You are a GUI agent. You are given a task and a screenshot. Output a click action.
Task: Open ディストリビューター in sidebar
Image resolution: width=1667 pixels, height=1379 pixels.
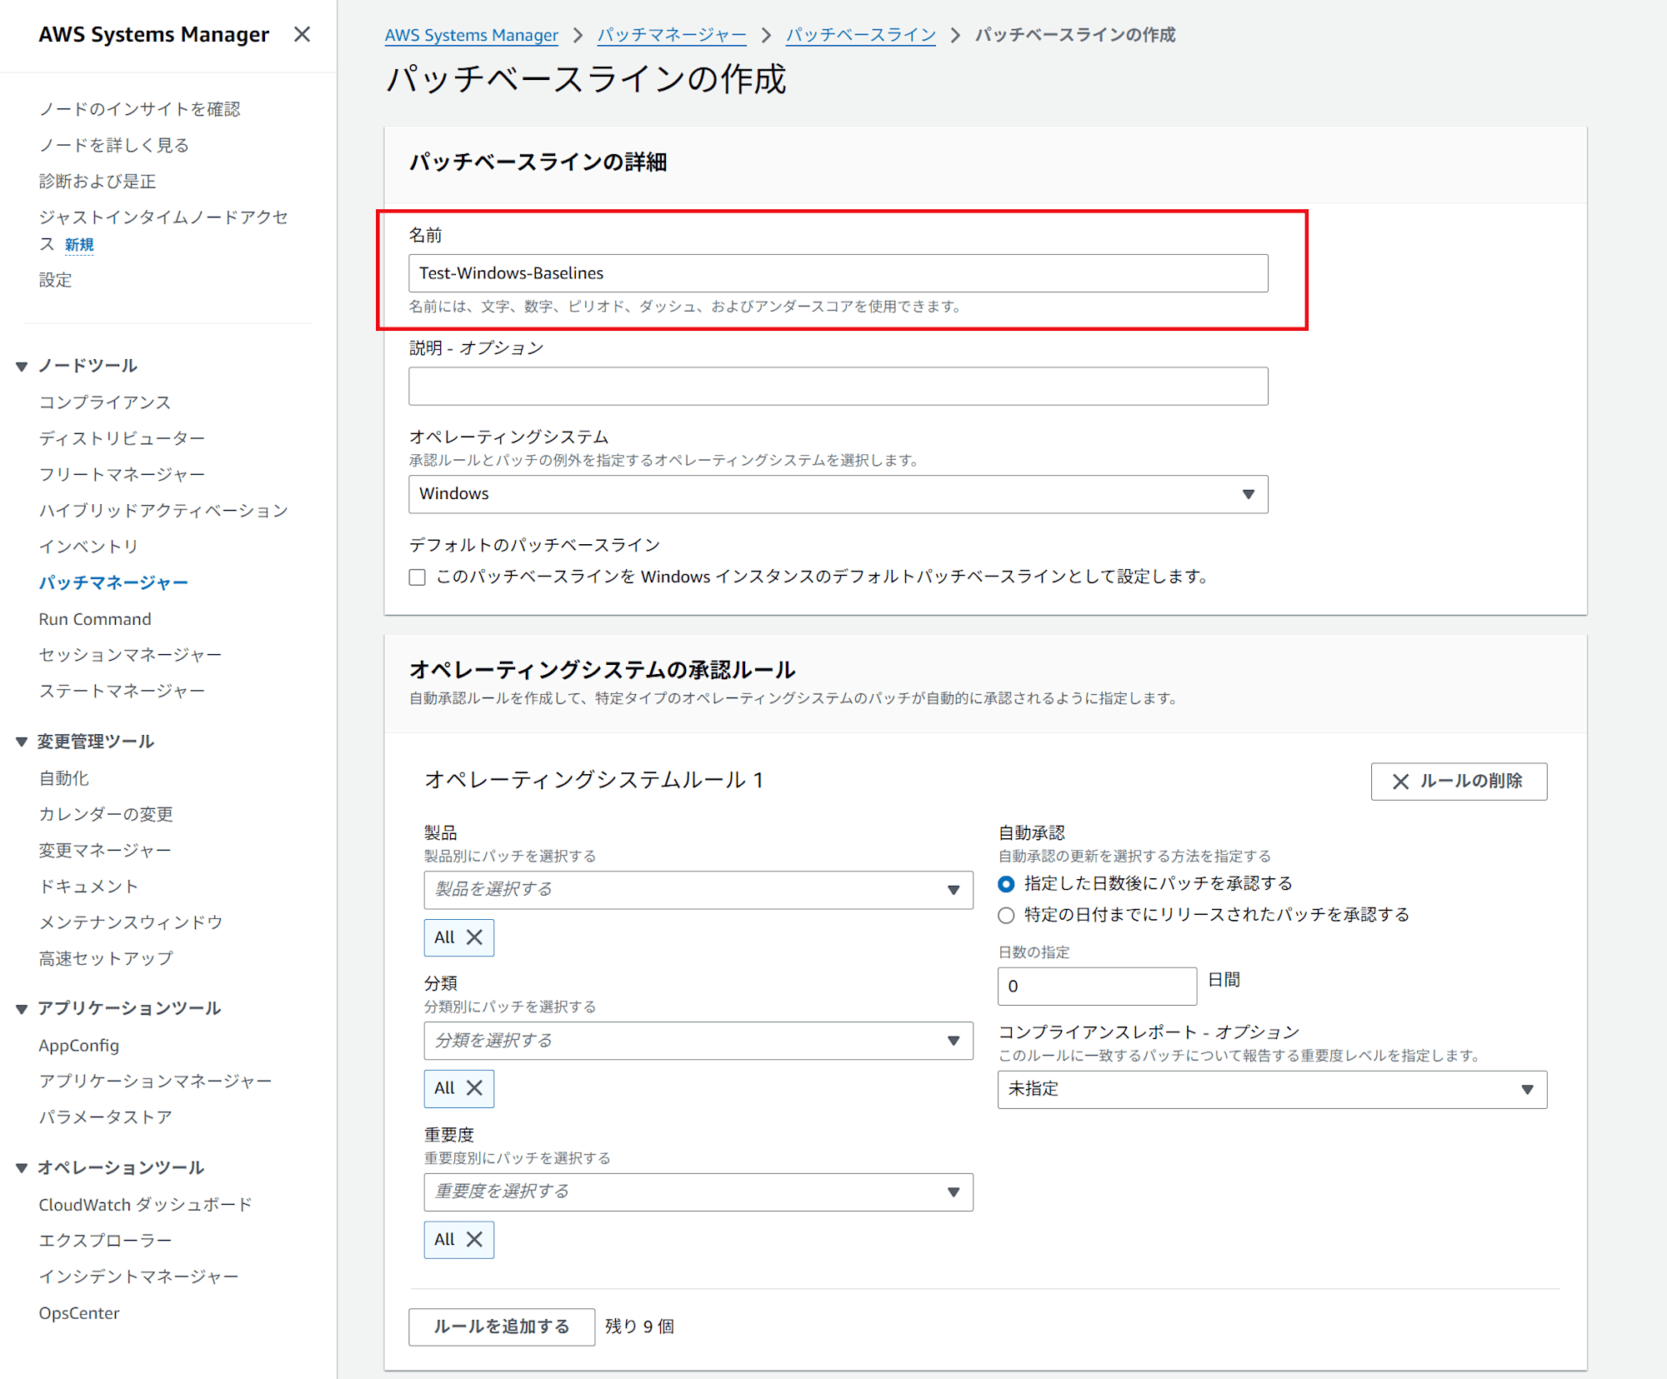point(122,438)
